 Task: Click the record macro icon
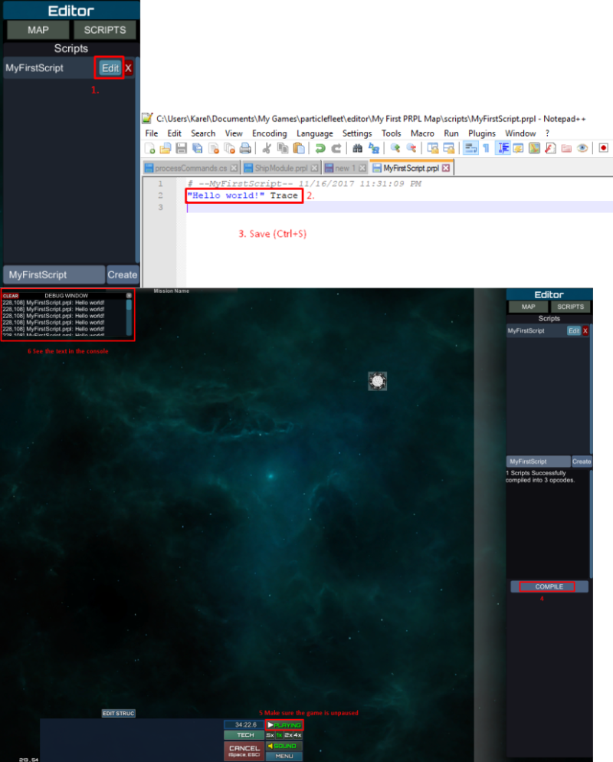coord(604,148)
